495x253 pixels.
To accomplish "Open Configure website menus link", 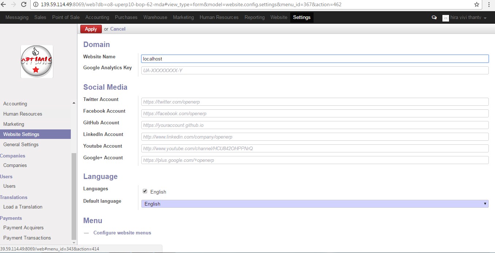I will point(122,233).
